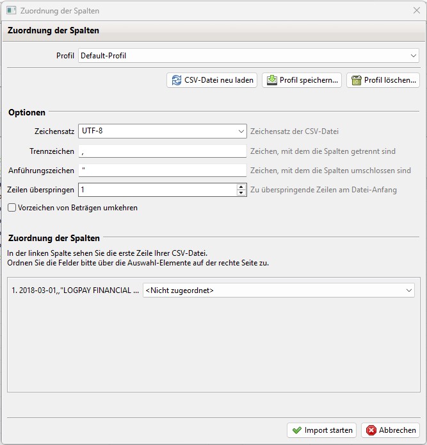Image resolution: width=427 pixels, height=445 pixels.
Task: Increase Zeilen überspringen with the up arrow
Action: (241, 187)
